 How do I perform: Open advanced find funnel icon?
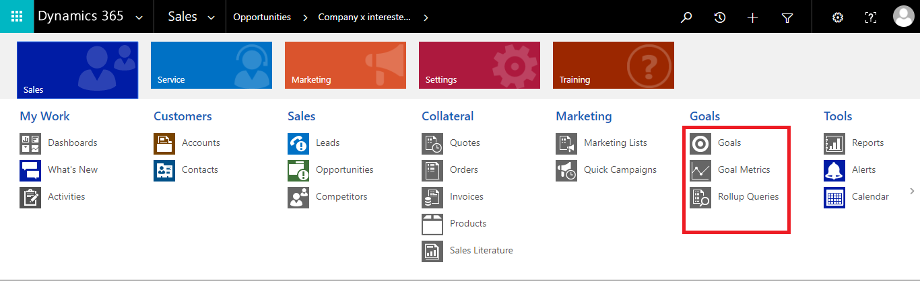pos(787,17)
